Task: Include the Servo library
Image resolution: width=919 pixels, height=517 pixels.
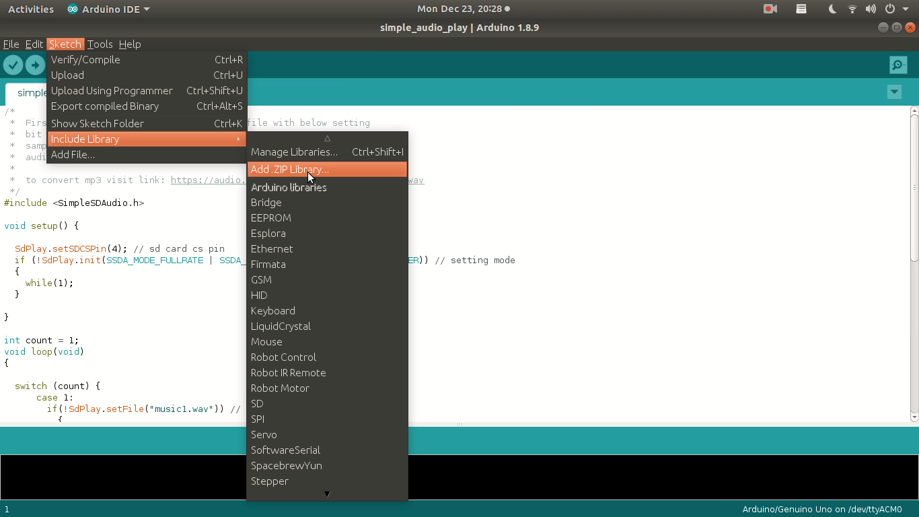Action: 327,435
